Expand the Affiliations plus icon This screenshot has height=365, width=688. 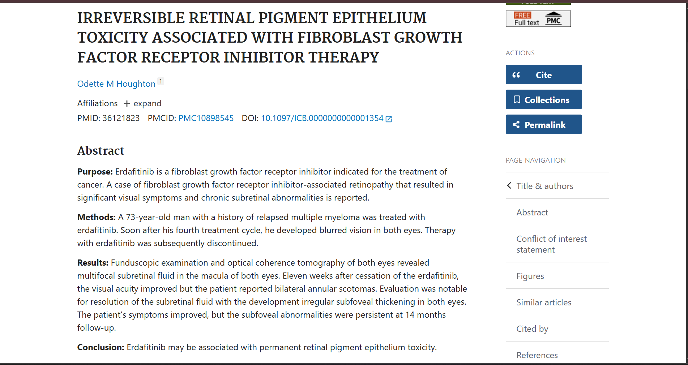127,104
